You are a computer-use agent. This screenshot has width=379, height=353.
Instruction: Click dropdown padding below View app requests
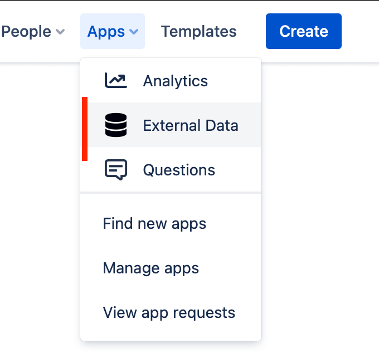pyautogui.click(x=171, y=333)
